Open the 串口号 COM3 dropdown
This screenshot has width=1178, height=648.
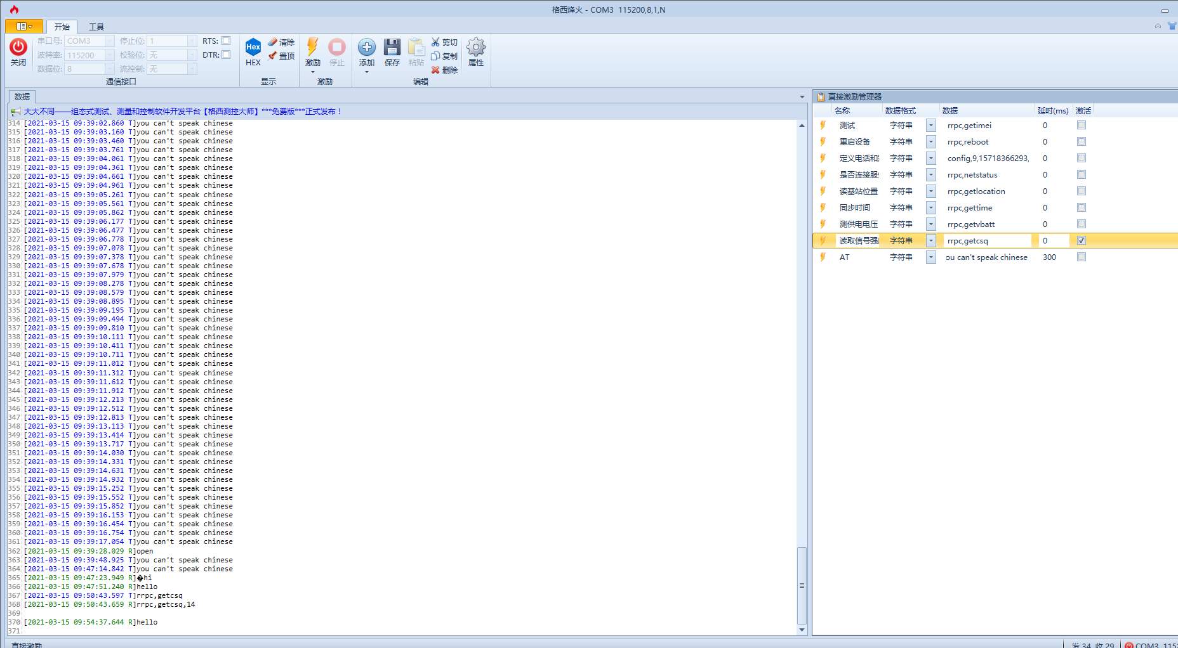coord(109,41)
